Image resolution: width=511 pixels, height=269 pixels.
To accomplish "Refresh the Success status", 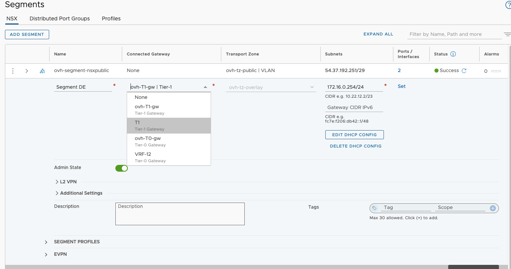I will (464, 71).
